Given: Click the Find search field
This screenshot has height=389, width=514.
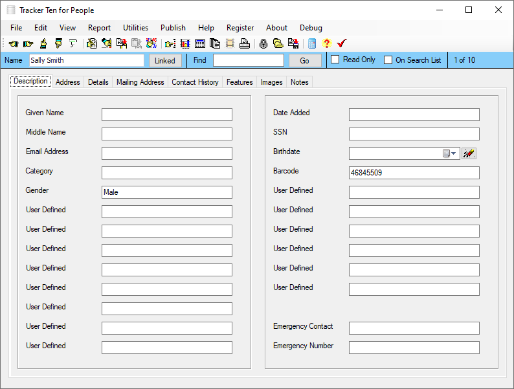Looking at the screenshot, I should 248,60.
